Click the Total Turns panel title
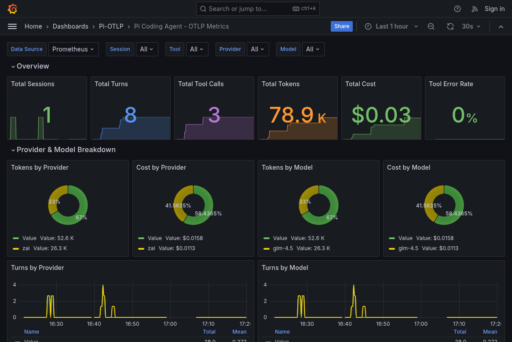This screenshot has width=512, height=342. (x=111, y=84)
